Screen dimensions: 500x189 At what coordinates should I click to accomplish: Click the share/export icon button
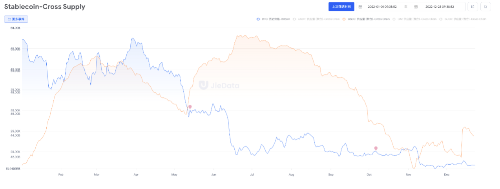tap(473, 7)
